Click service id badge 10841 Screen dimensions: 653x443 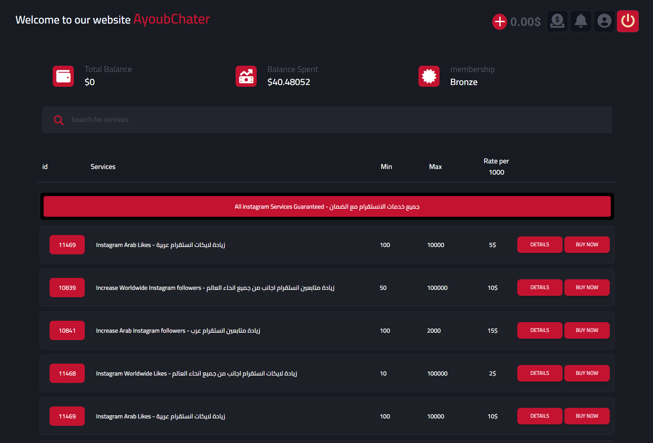(x=67, y=331)
